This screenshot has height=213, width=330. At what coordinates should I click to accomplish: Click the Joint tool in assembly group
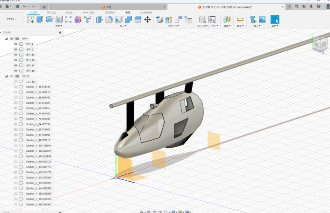159,19
